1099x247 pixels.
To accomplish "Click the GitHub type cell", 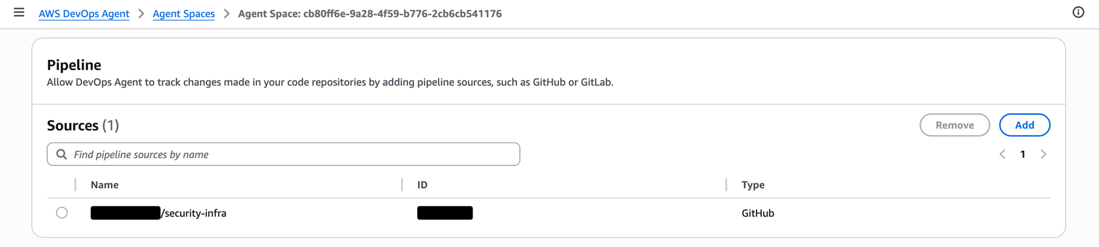I will pos(758,213).
